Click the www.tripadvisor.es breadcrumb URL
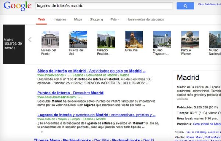Viewport: 221px width, 141px height. coord(83,75)
